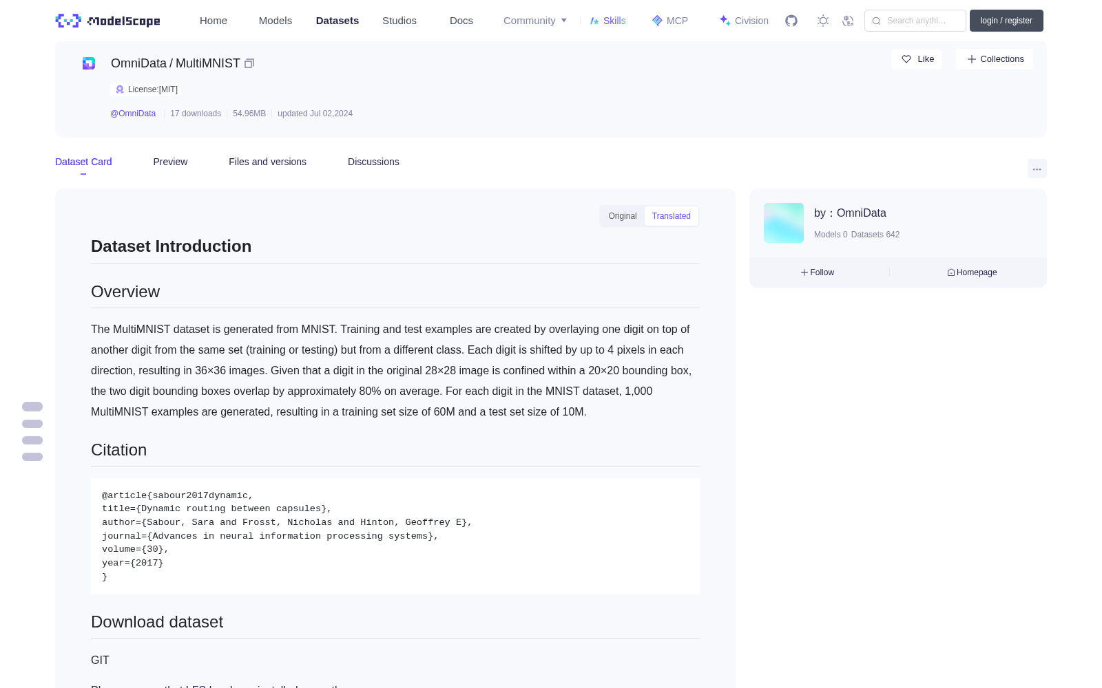Viewport: 1102px width, 688px height.
Task: Open the ModelScope logo homepage
Action: click(108, 21)
